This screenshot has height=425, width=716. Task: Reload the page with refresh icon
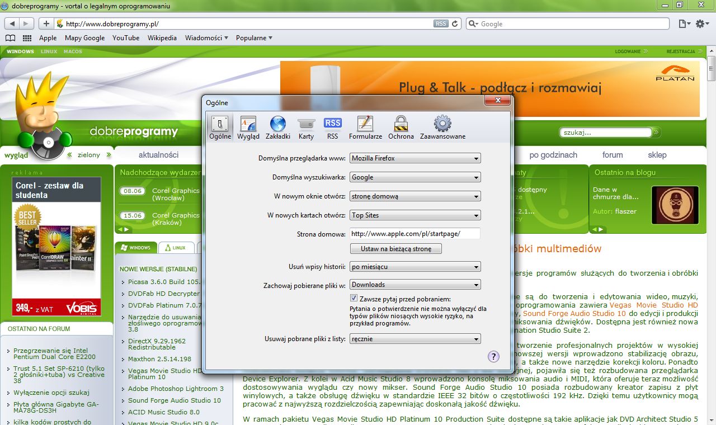[x=455, y=23]
